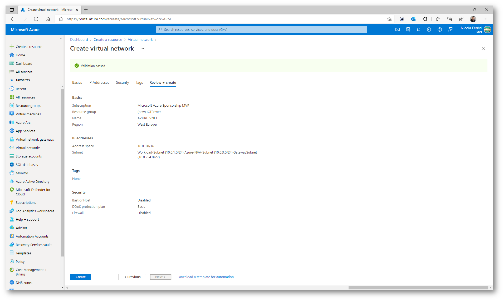Image resolution: width=504 pixels, height=301 pixels.
Task: Click the Create a resource plus icon
Action: coord(12,47)
